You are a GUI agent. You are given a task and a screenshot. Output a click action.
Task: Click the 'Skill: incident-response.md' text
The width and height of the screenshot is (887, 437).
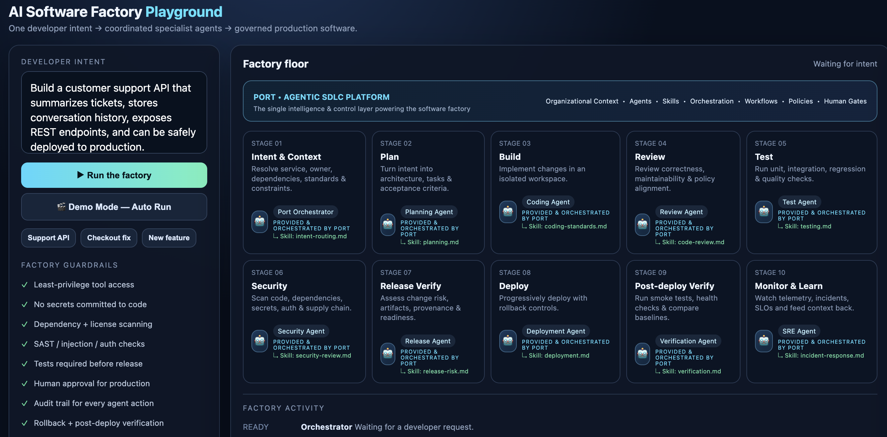click(824, 356)
